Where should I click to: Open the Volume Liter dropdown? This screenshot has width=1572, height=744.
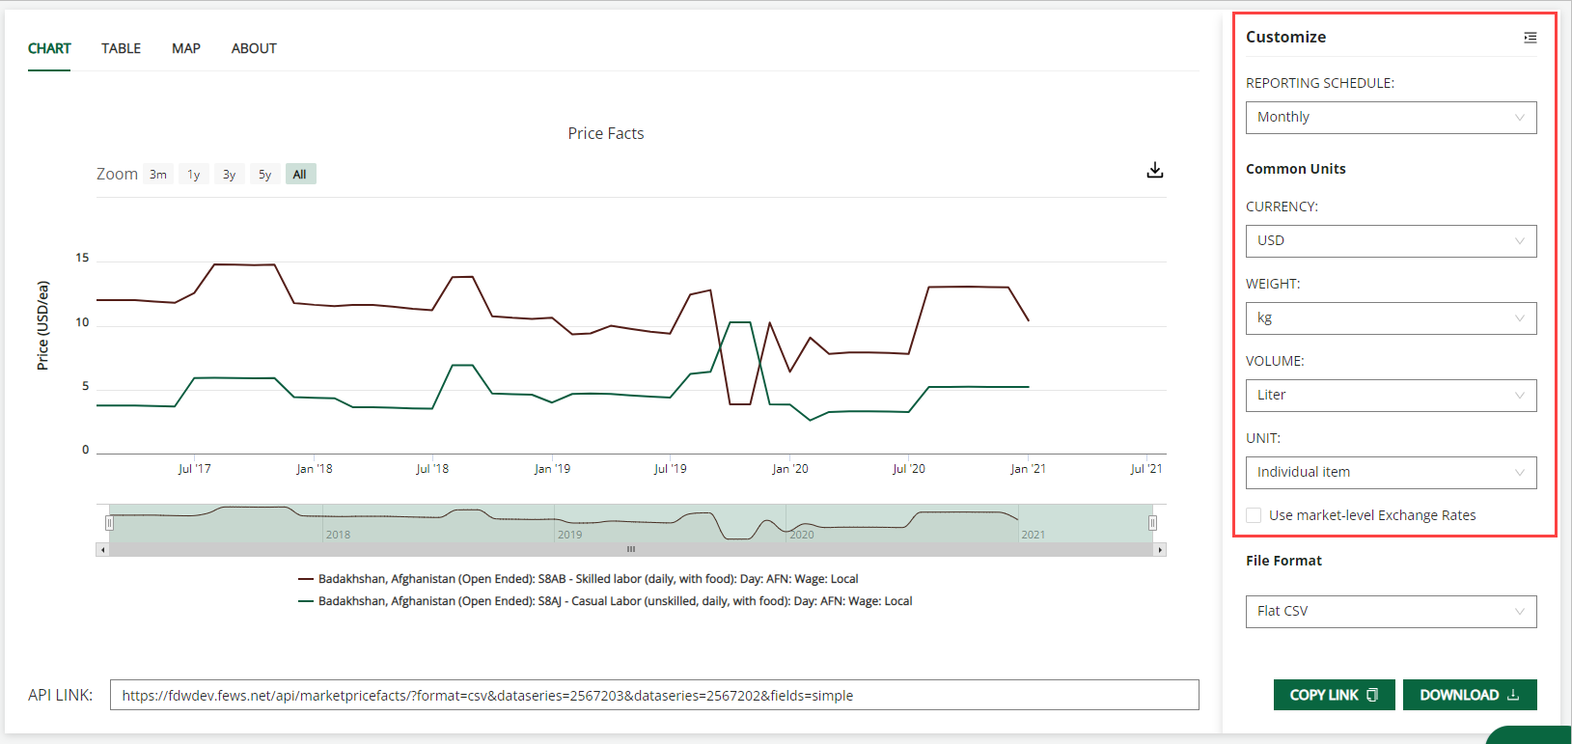(1390, 396)
